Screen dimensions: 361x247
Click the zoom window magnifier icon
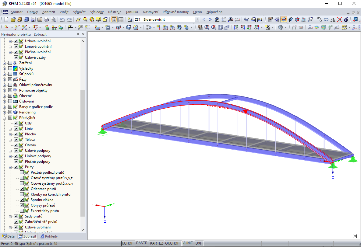tap(207, 27)
